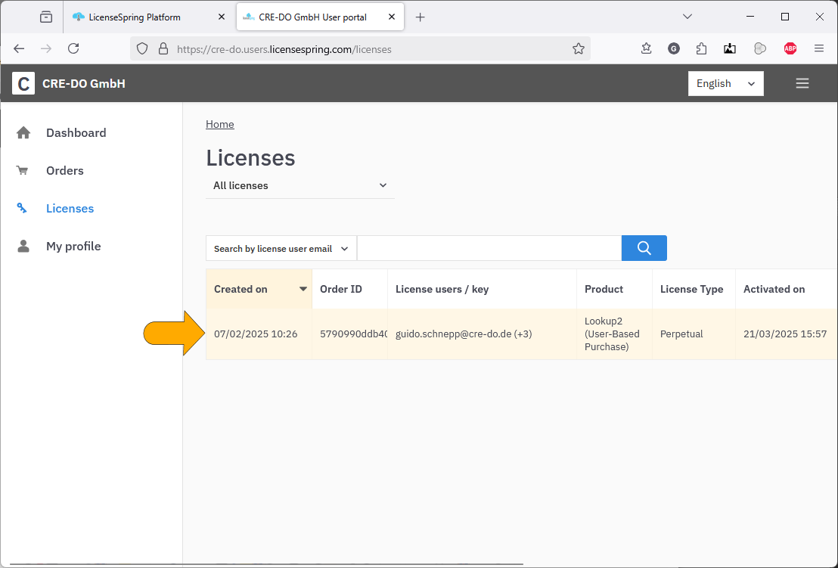
Task: Click the browser forward arrow
Action: [x=46, y=48]
